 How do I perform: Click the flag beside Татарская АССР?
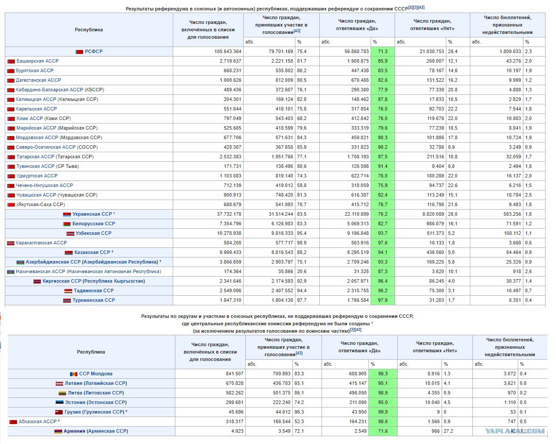pyautogui.click(x=11, y=157)
